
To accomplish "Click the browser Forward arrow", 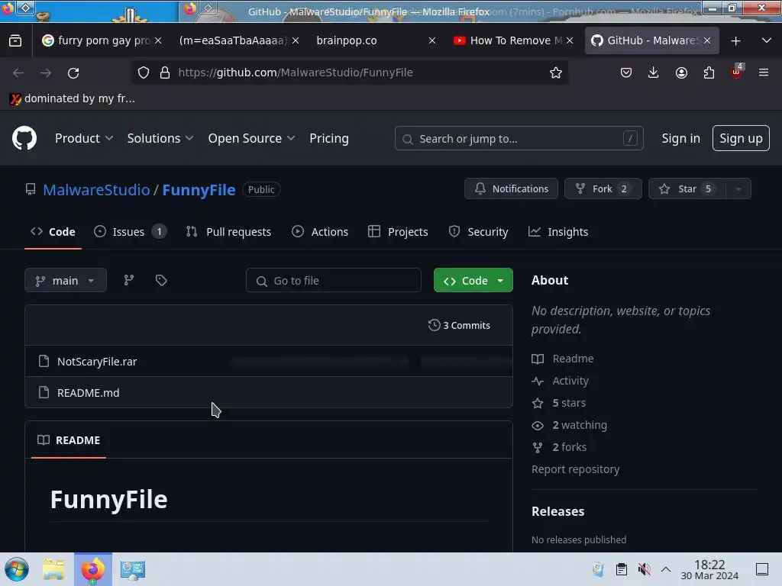I will tap(46, 72).
